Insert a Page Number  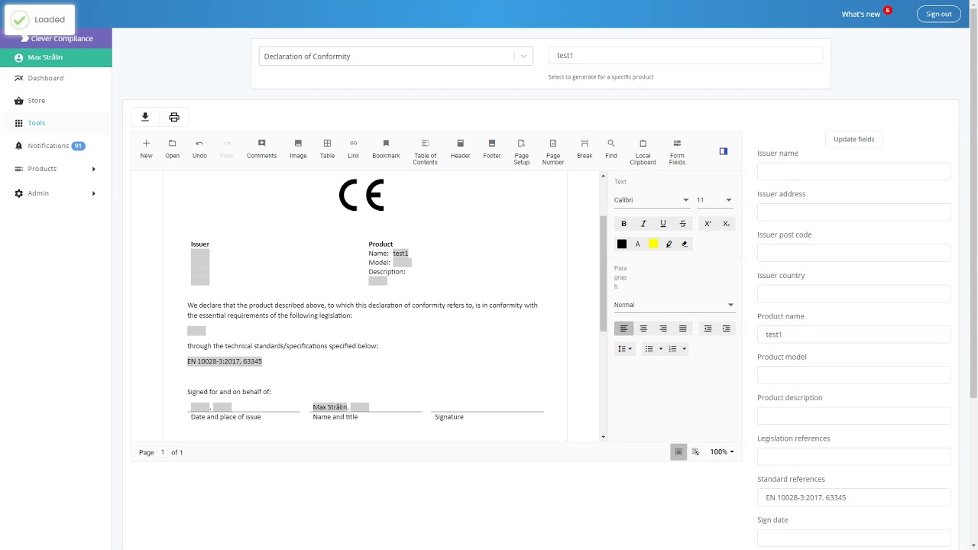[553, 152]
